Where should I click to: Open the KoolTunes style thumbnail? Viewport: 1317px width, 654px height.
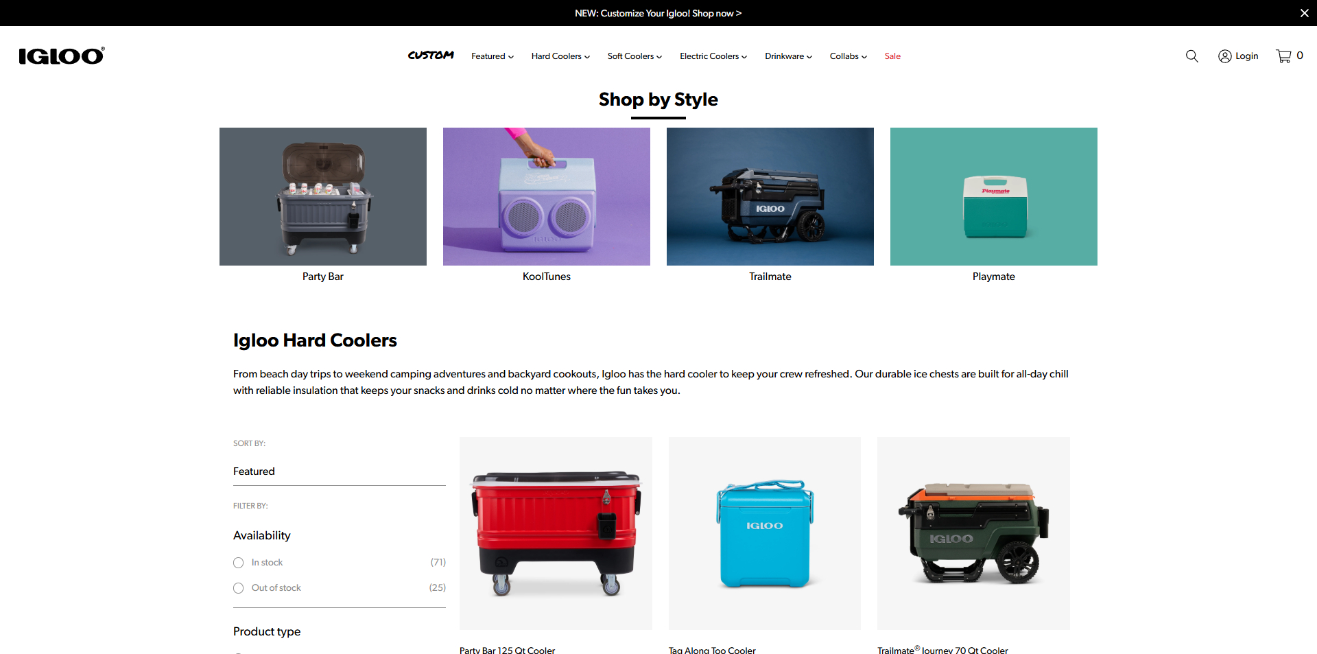pyautogui.click(x=547, y=196)
